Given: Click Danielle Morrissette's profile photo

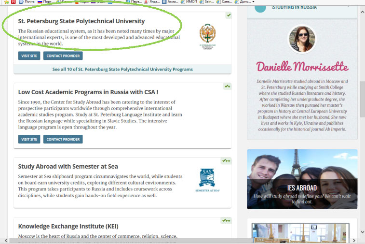Looking at the screenshot, I should [x=302, y=39].
